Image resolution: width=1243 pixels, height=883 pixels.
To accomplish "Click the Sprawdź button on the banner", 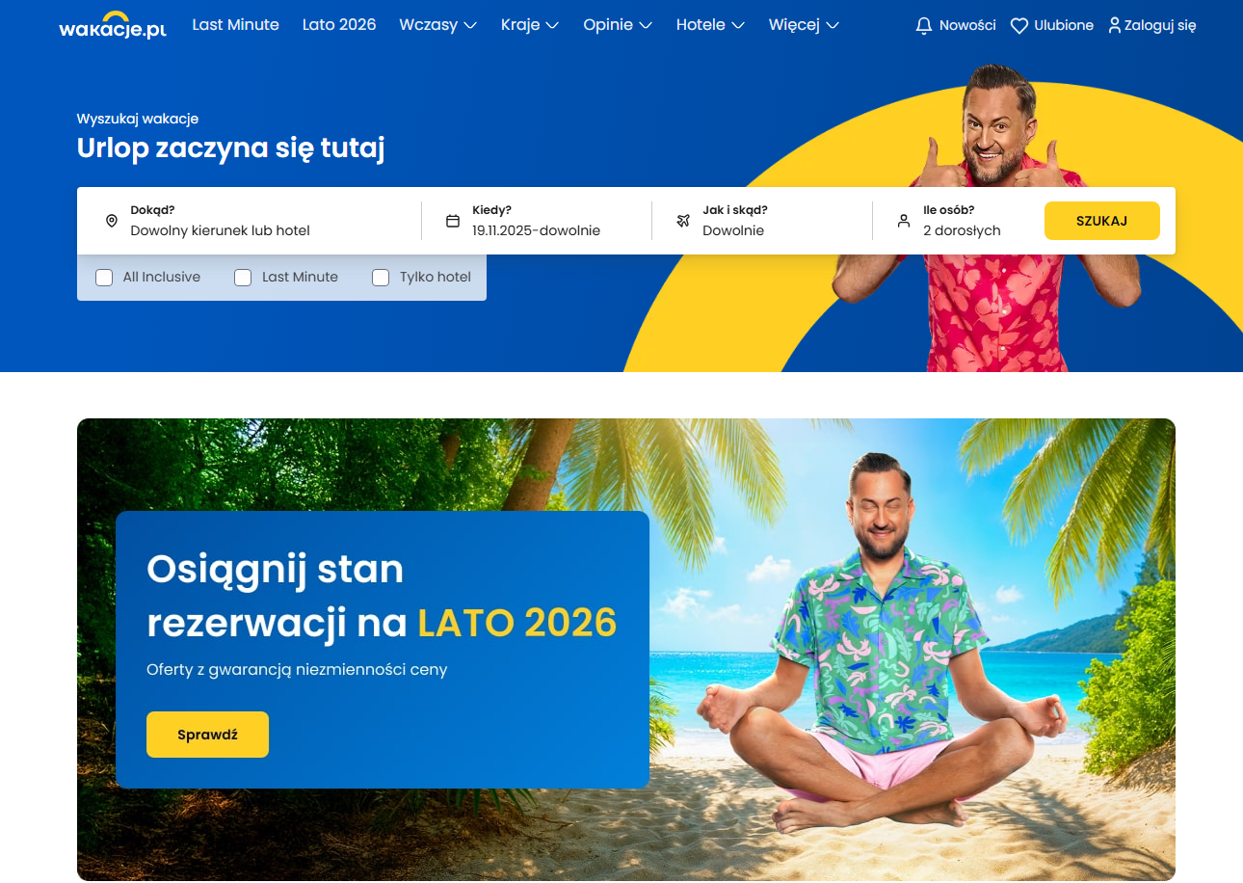I will (x=207, y=735).
